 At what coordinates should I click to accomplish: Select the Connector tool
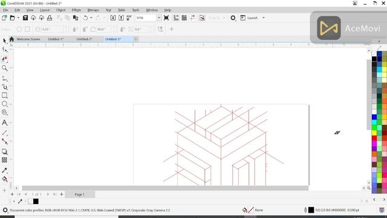pyautogui.click(x=4, y=141)
